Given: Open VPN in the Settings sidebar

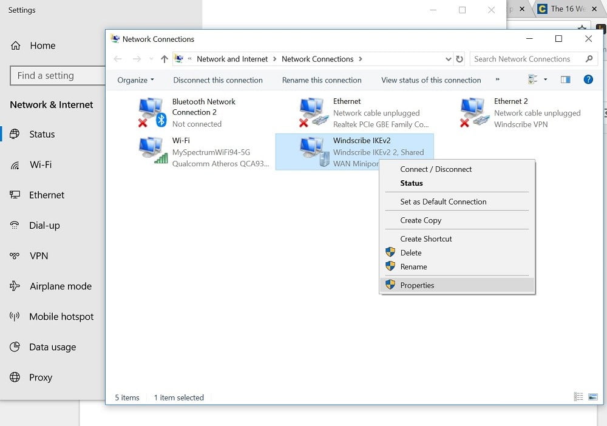Looking at the screenshot, I should [x=39, y=256].
